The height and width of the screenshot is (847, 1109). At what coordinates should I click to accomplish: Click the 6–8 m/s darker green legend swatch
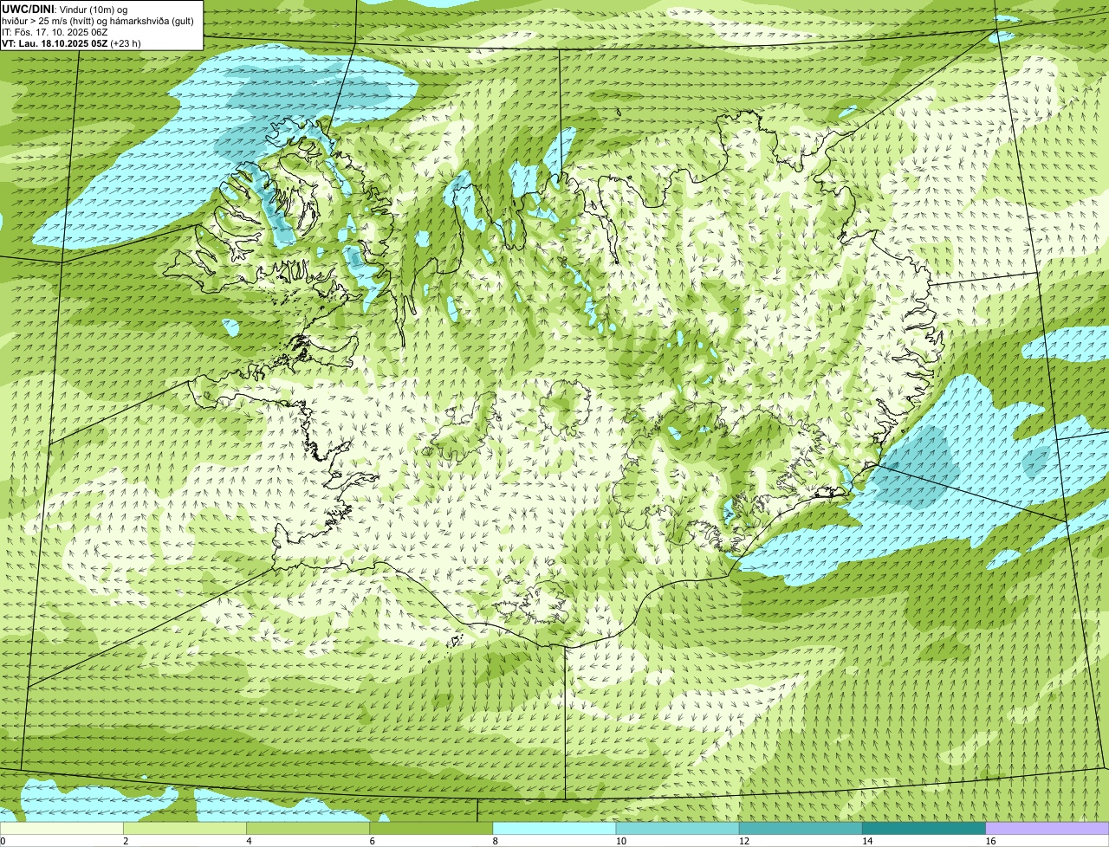click(x=431, y=828)
